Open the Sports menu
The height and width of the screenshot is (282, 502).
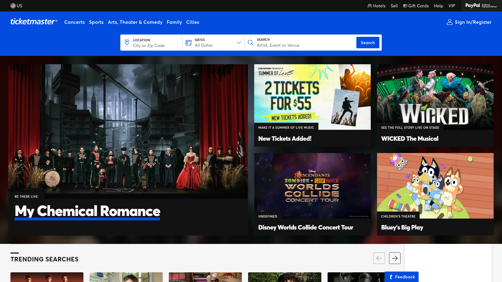tap(96, 22)
